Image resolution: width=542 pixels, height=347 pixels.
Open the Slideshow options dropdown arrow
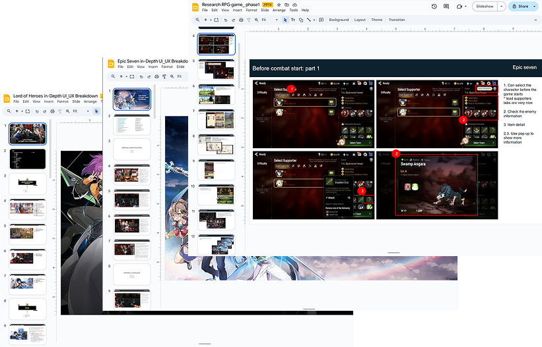click(502, 6)
